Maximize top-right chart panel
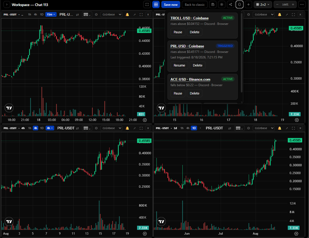Image resolution: width=309 pixels, height=238 pixels. click(x=293, y=15)
